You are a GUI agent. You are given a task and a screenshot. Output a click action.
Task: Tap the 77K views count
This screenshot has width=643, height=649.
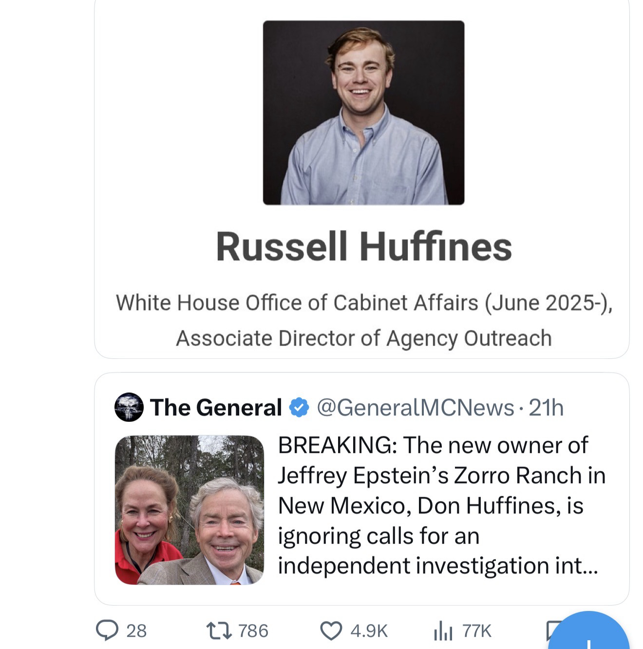point(477,631)
